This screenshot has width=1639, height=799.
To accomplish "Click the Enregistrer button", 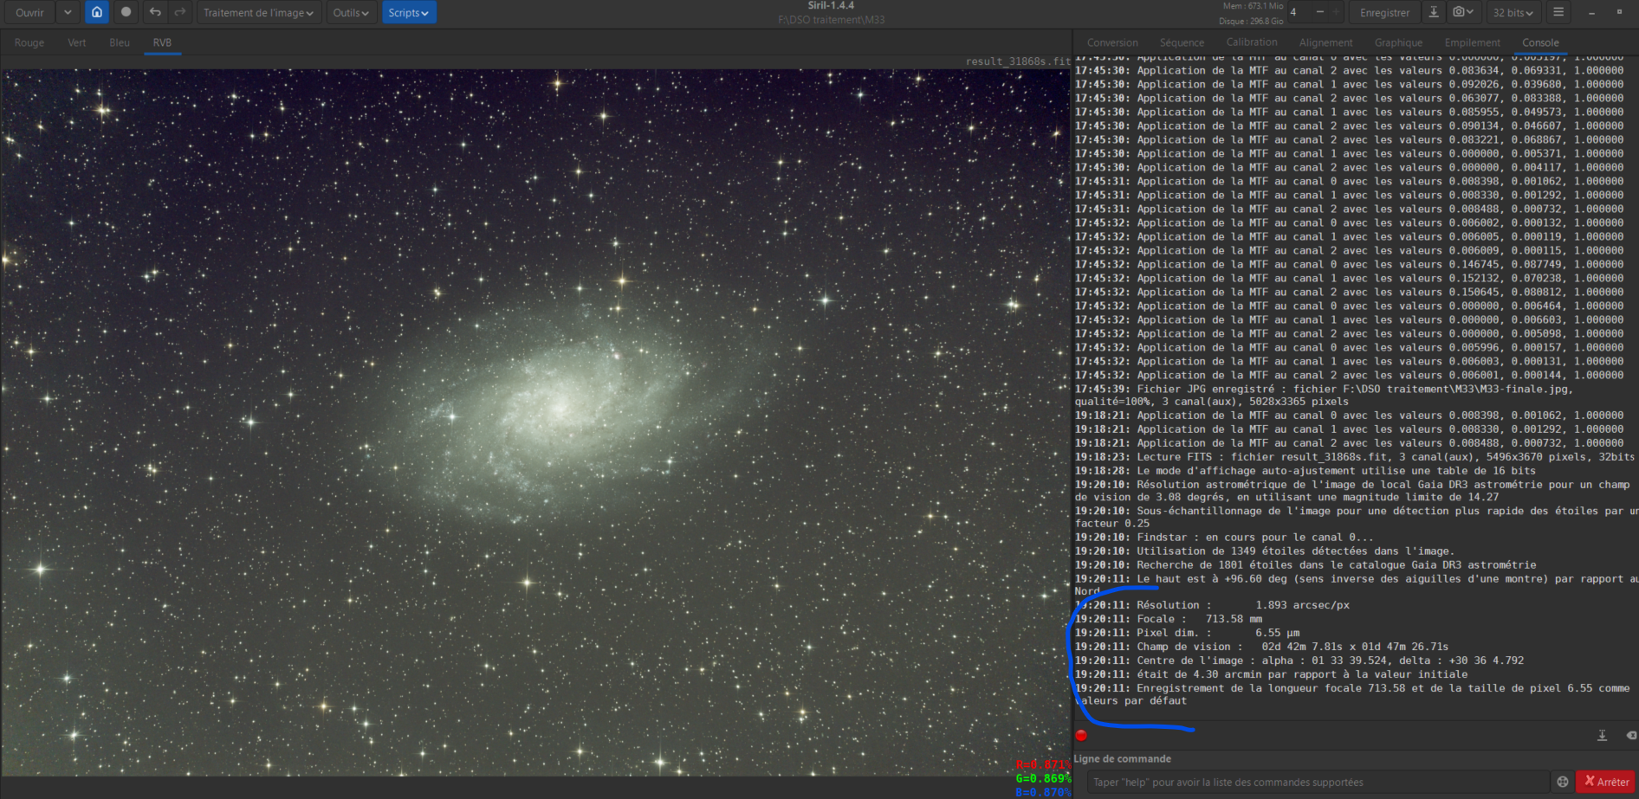I will point(1384,12).
